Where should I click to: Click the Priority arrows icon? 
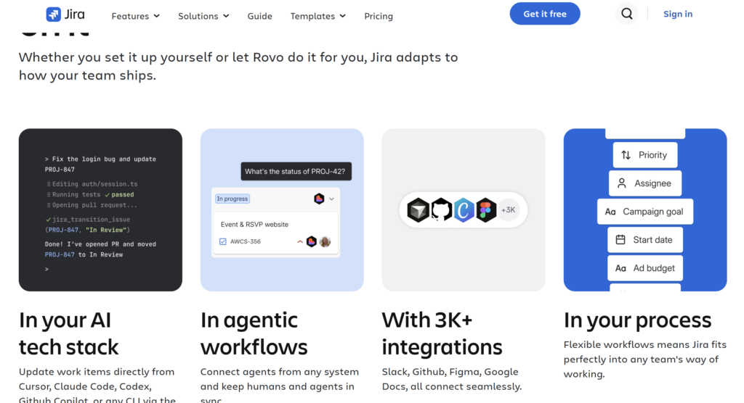click(626, 155)
